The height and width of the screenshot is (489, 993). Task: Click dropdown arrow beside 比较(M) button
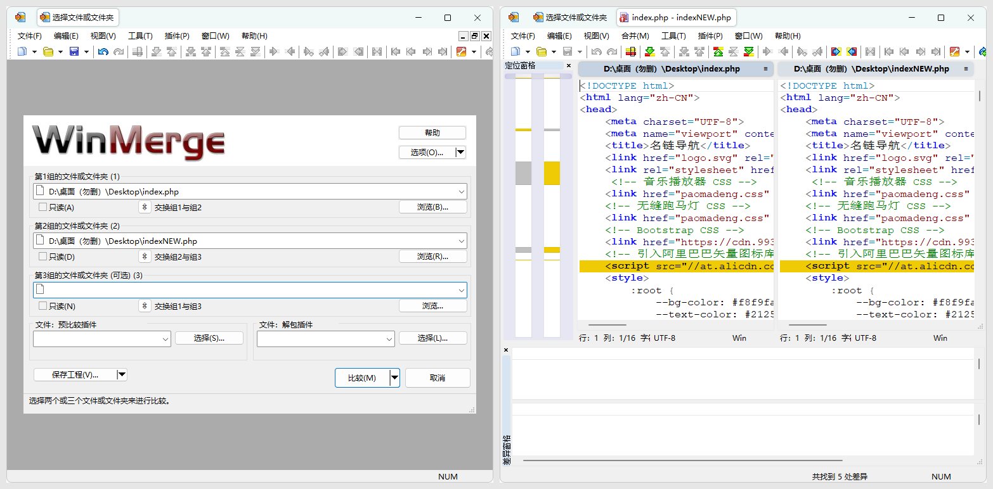pos(394,378)
